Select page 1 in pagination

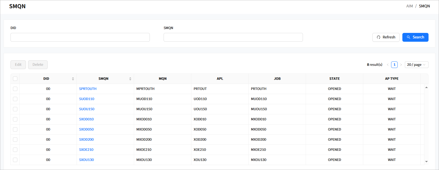[x=394, y=65]
